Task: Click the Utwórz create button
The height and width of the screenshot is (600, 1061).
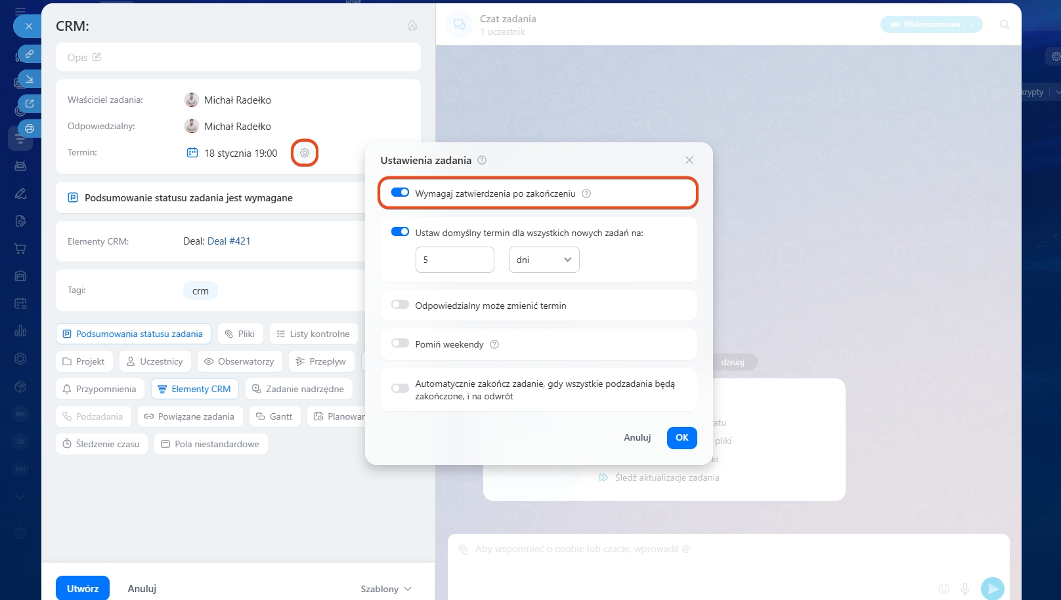Action: coord(83,588)
